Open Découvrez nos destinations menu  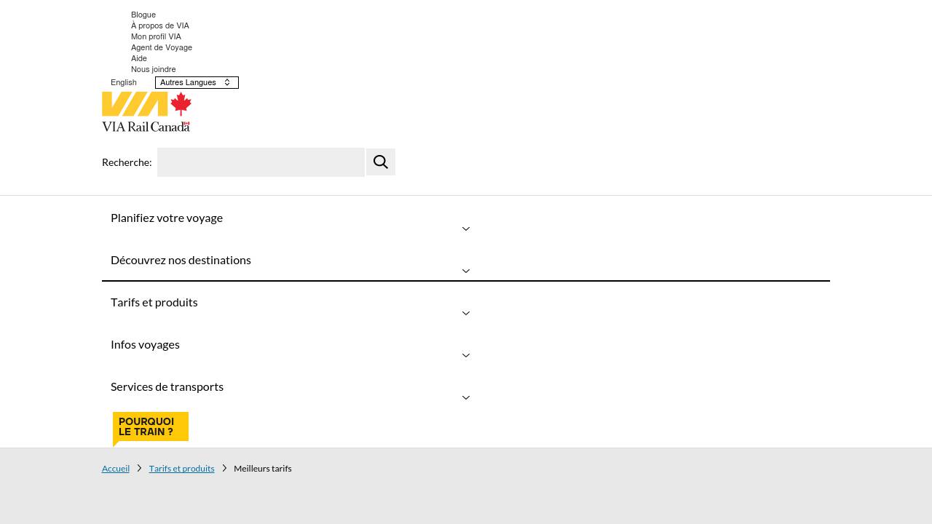[181, 260]
